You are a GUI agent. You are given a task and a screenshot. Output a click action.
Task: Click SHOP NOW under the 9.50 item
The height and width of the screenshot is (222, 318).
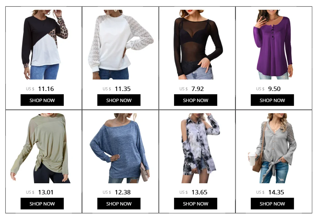point(272,100)
